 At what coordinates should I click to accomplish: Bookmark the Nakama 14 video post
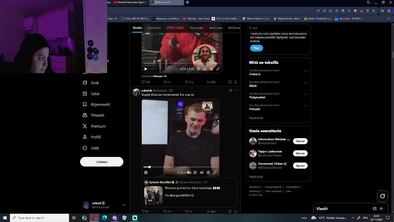(x=230, y=82)
